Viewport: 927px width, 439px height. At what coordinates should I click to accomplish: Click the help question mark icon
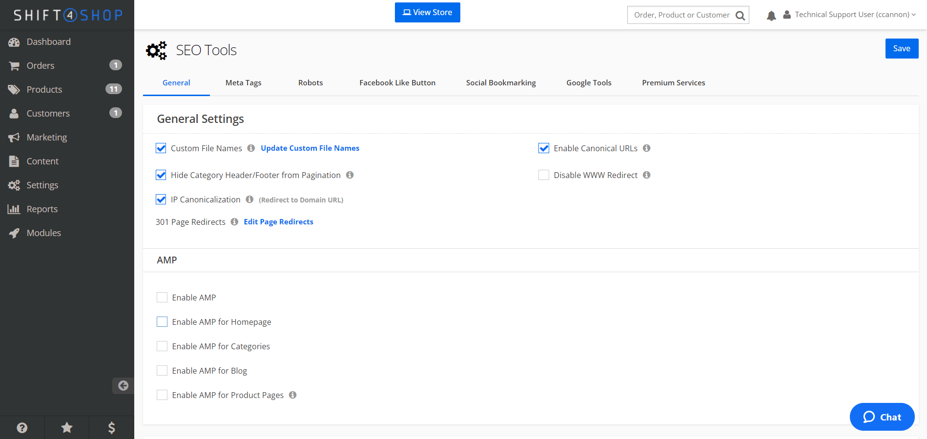[x=22, y=427]
